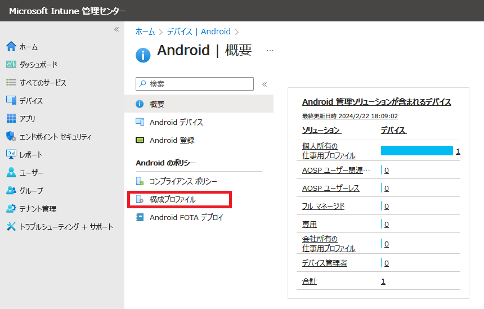Click the blue device count bar

[x=416, y=151]
